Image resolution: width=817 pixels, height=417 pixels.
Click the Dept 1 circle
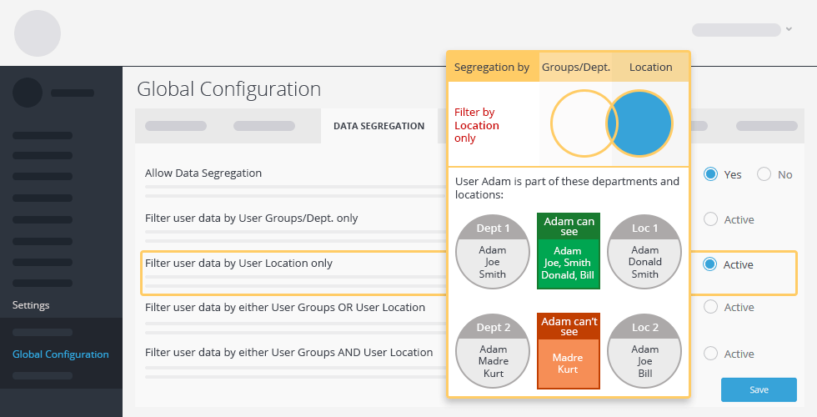tap(493, 251)
